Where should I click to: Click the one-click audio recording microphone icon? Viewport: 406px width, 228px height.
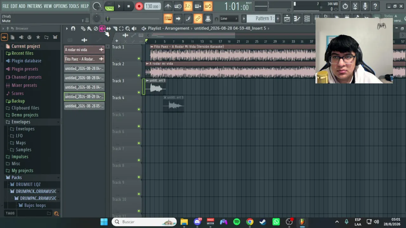coord(365,6)
